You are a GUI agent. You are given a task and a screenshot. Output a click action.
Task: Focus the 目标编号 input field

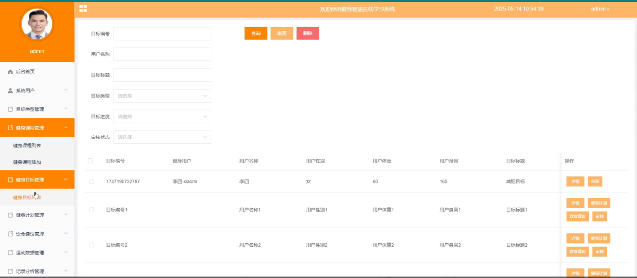click(162, 34)
